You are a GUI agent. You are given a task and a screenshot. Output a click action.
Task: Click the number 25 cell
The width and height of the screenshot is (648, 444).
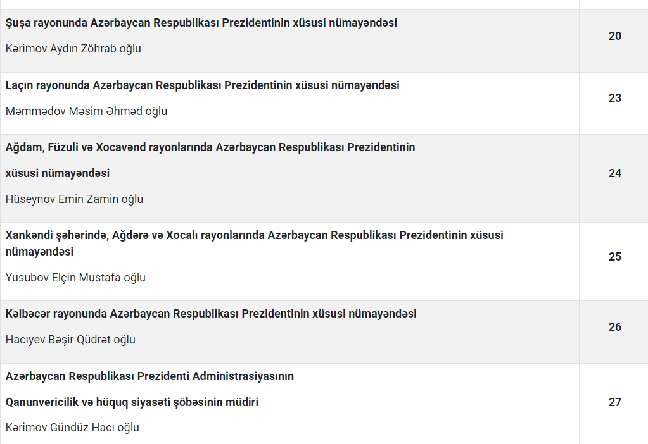click(x=614, y=257)
